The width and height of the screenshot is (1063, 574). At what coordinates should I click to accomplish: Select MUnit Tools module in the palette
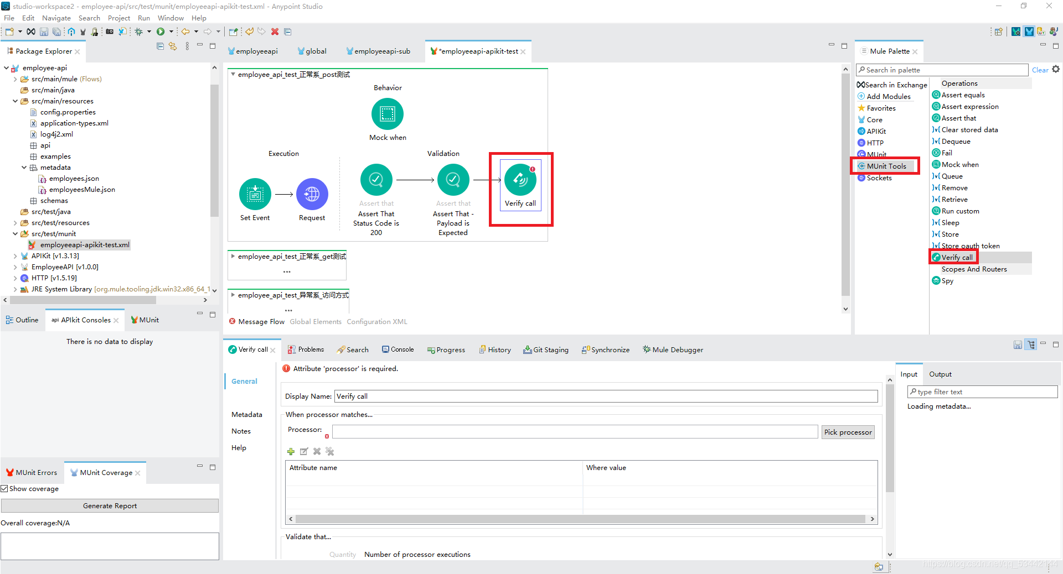click(x=886, y=166)
